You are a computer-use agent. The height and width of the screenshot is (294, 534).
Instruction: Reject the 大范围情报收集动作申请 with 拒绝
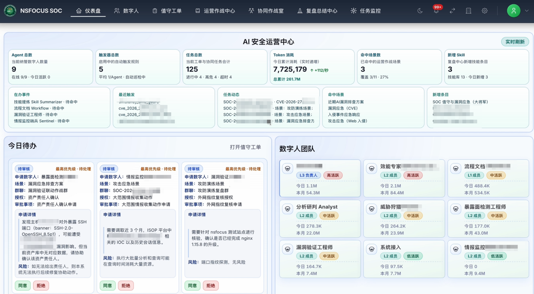(126, 286)
